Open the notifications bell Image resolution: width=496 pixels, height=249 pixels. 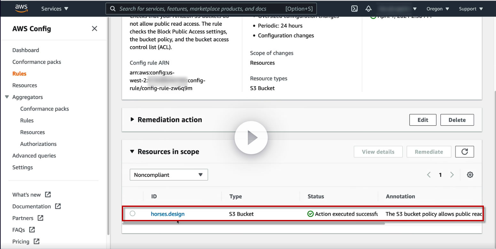(369, 9)
